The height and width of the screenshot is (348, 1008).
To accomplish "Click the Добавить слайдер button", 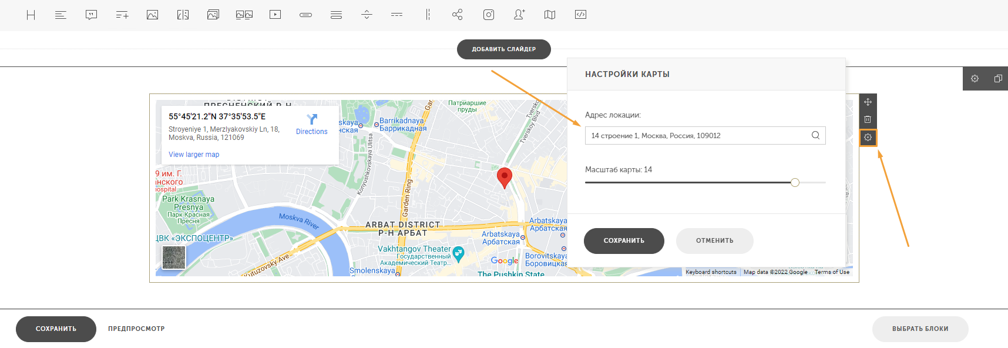I will click(504, 49).
